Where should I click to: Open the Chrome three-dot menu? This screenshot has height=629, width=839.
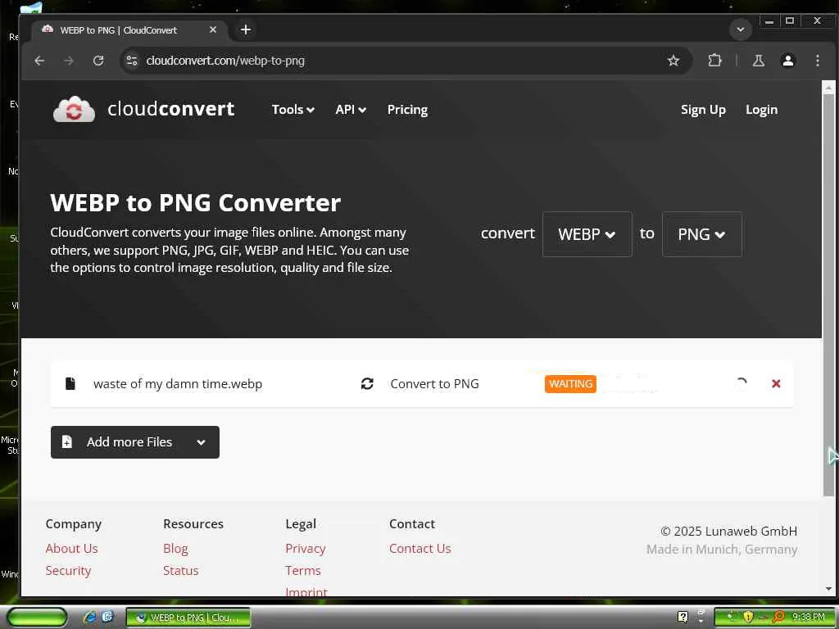pyautogui.click(x=817, y=61)
